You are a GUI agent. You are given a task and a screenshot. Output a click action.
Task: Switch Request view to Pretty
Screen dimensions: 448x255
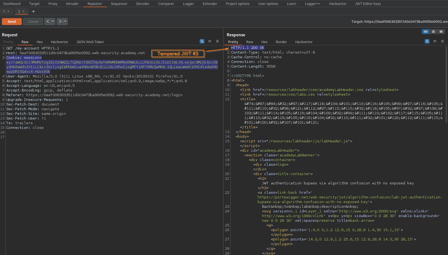click(x=8, y=42)
